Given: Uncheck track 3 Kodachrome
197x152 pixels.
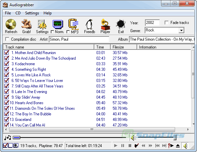Looking at the screenshot, I should coord(7,64).
